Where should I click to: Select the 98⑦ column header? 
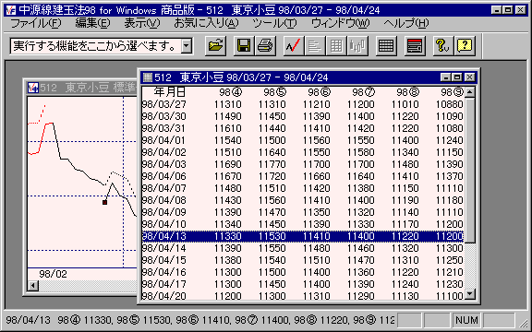pos(363,92)
